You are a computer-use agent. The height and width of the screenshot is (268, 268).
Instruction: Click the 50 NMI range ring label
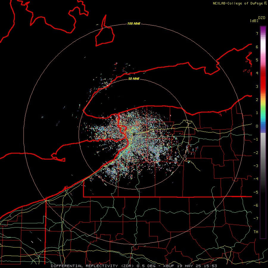click(x=134, y=79)
